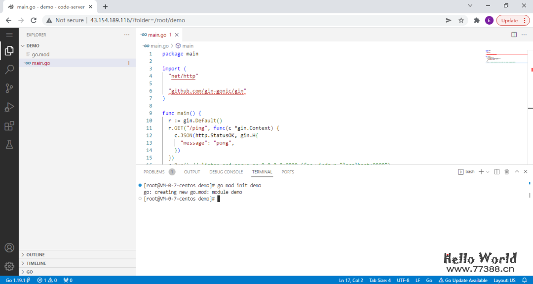This screenshot has height=284, width=533.
Task: Switch to the DEBUG CONSOLE tab
Action: [226, 172]
